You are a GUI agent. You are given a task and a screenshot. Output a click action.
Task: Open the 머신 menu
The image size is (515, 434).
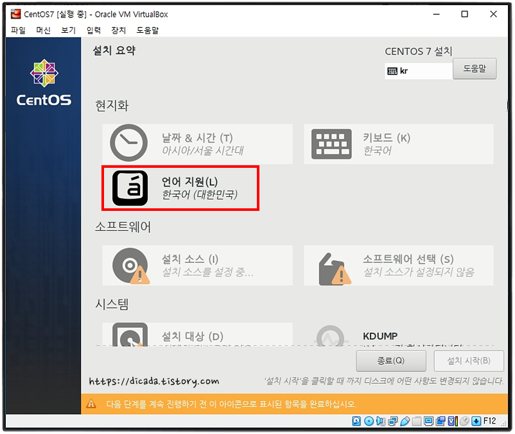(x=44, y=30)
